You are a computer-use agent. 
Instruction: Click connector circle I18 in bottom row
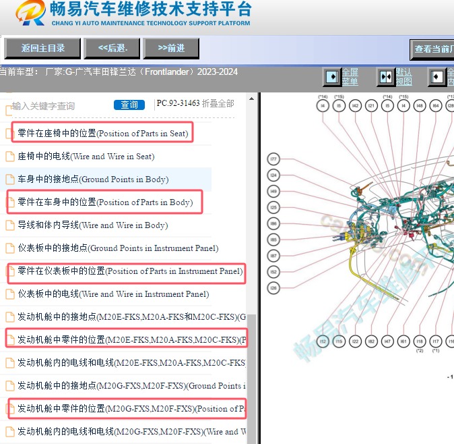point(420,341)
